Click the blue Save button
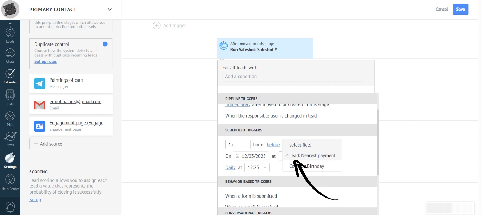This screenshot has width=482, height=215. [x=460, y=9]
